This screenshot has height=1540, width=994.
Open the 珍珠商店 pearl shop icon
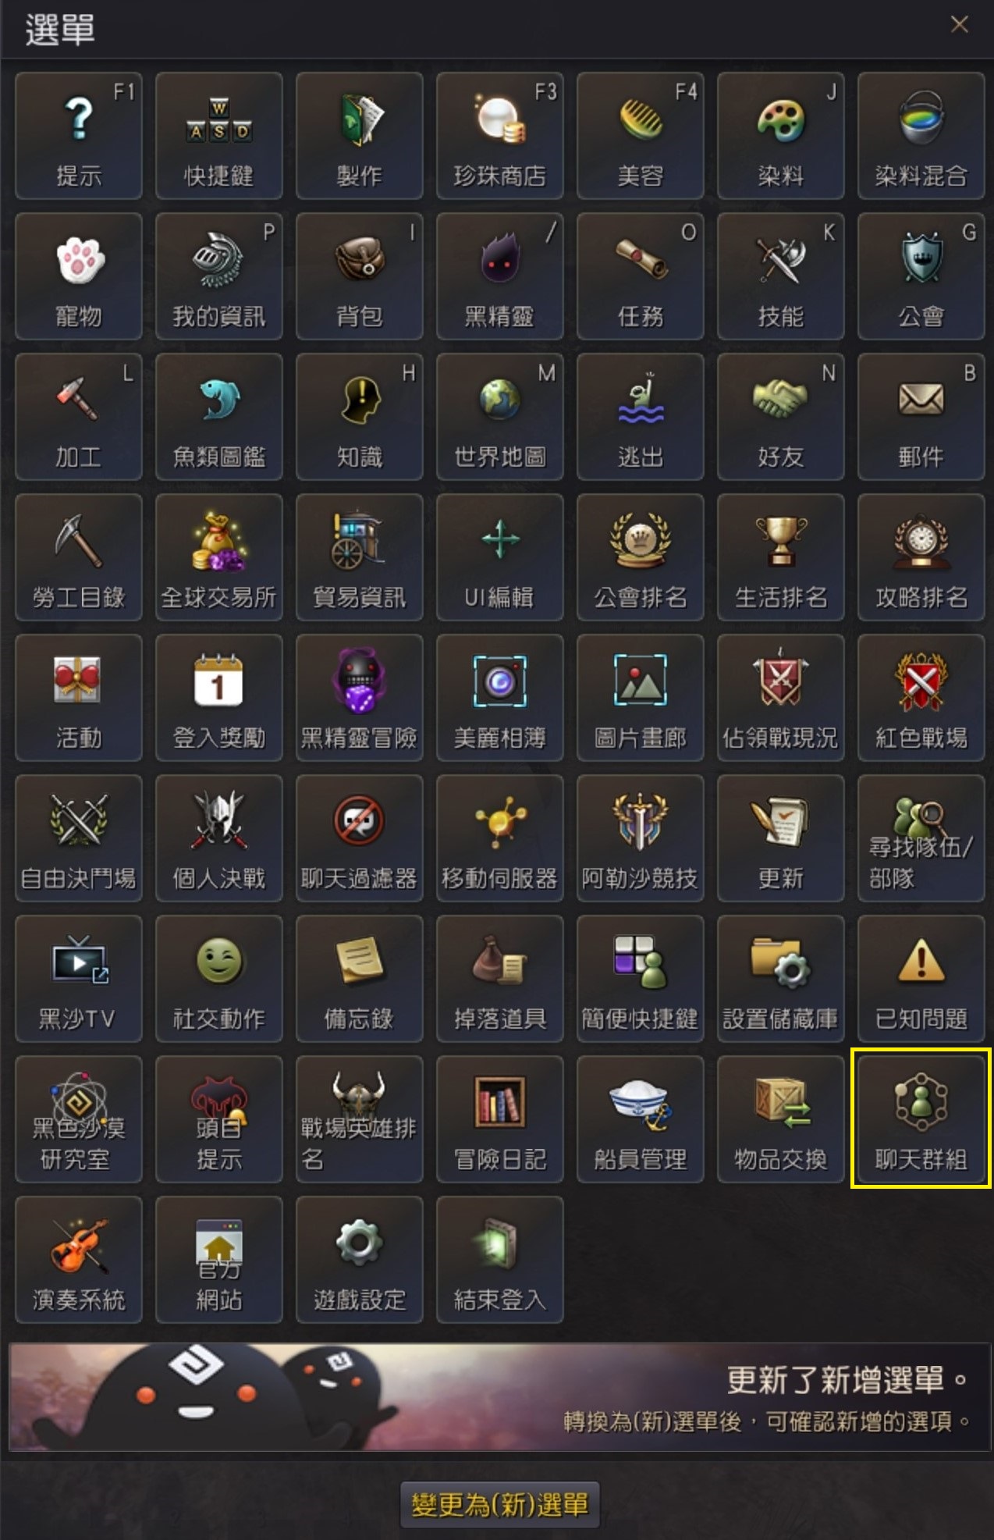point(499,136)
